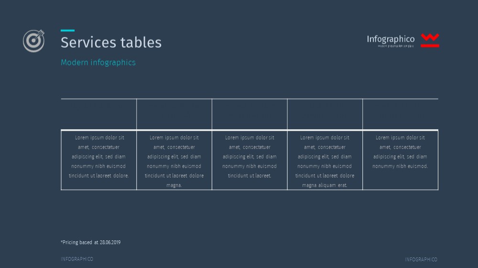Select the teal accent bar above title
Screen dimensions: 478x268
click(x=67, y=31)
